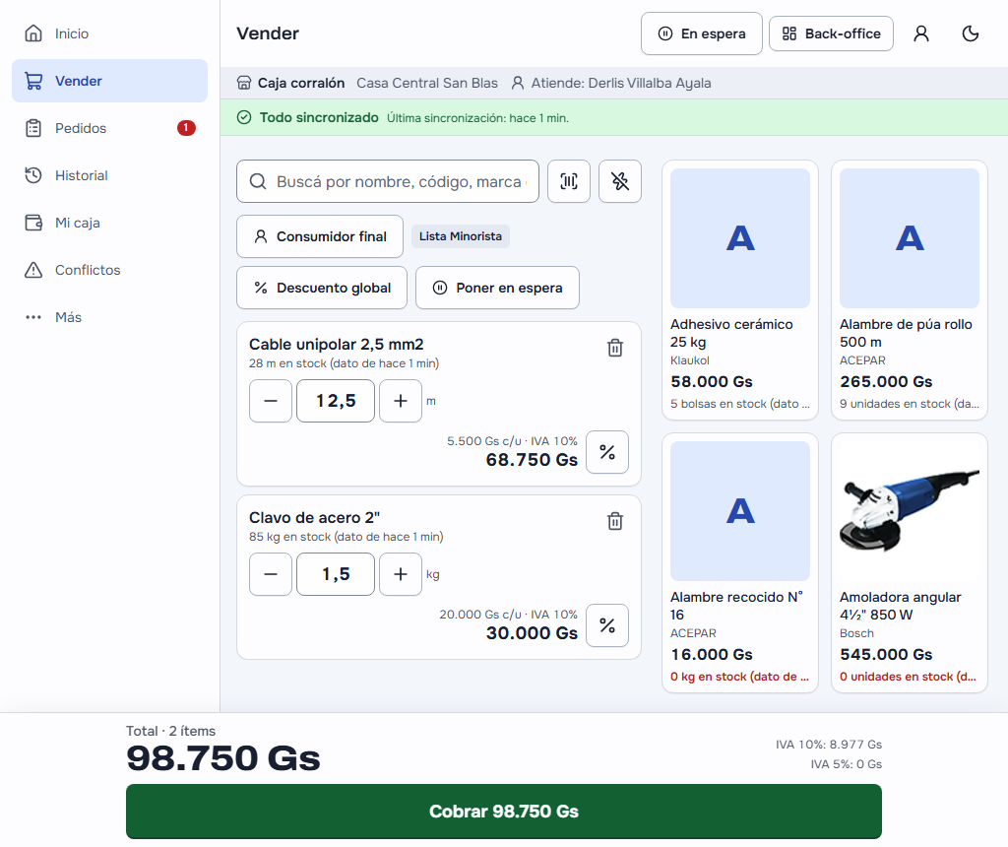
Task: Click the IVA 10%: 8.977 Gs line
Action: pos(829,745)
